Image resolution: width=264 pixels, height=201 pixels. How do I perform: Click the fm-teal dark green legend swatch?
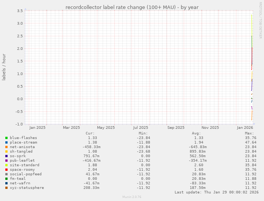6,179
